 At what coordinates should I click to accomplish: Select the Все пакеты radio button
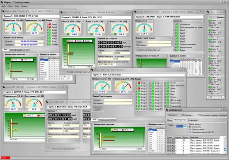click(x=190, y=127)
